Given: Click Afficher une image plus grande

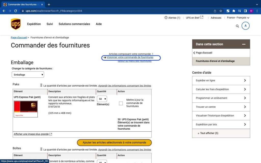Looking at the screenshot, I should (x=33, y=134).
